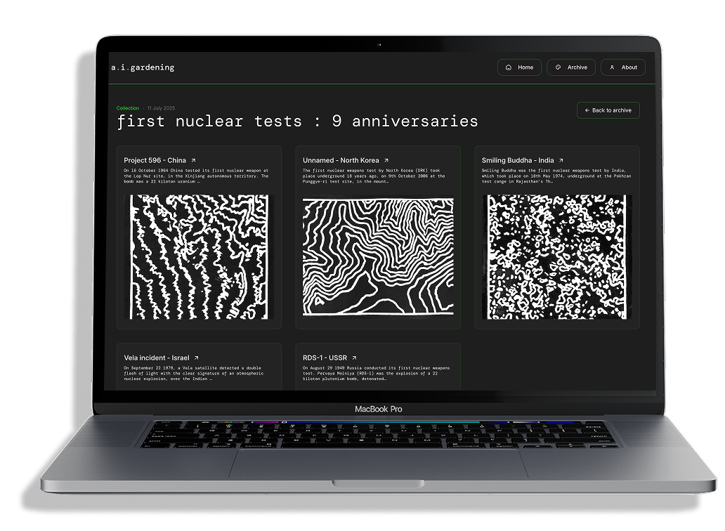Screen dimensions: 725x531
Task: Click the arrow icon beside Vela incident - Israel
Action: click(x=196, y=358)
